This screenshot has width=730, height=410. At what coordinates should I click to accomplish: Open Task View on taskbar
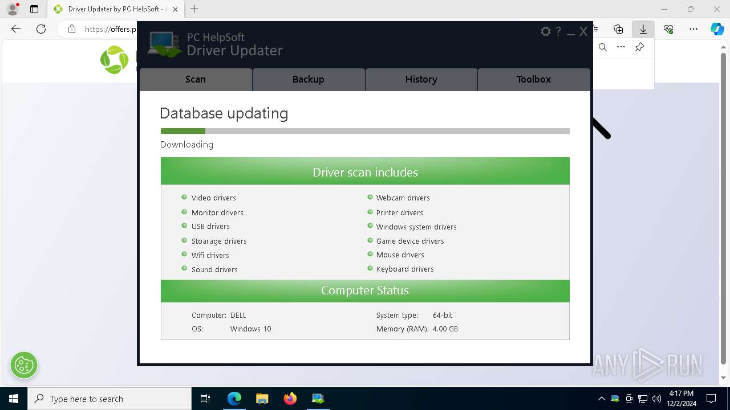point(205,399)
